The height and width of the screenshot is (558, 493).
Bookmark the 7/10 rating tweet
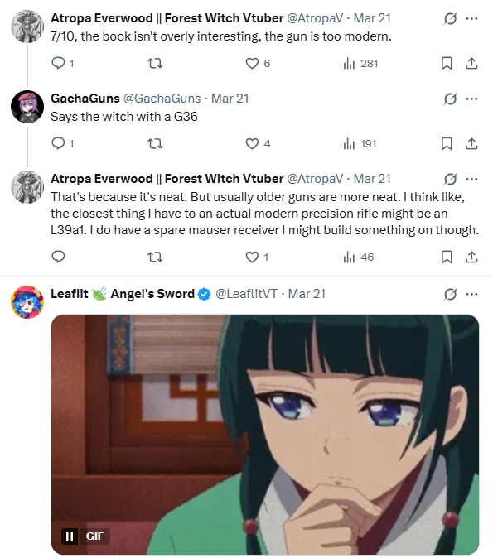447,64
